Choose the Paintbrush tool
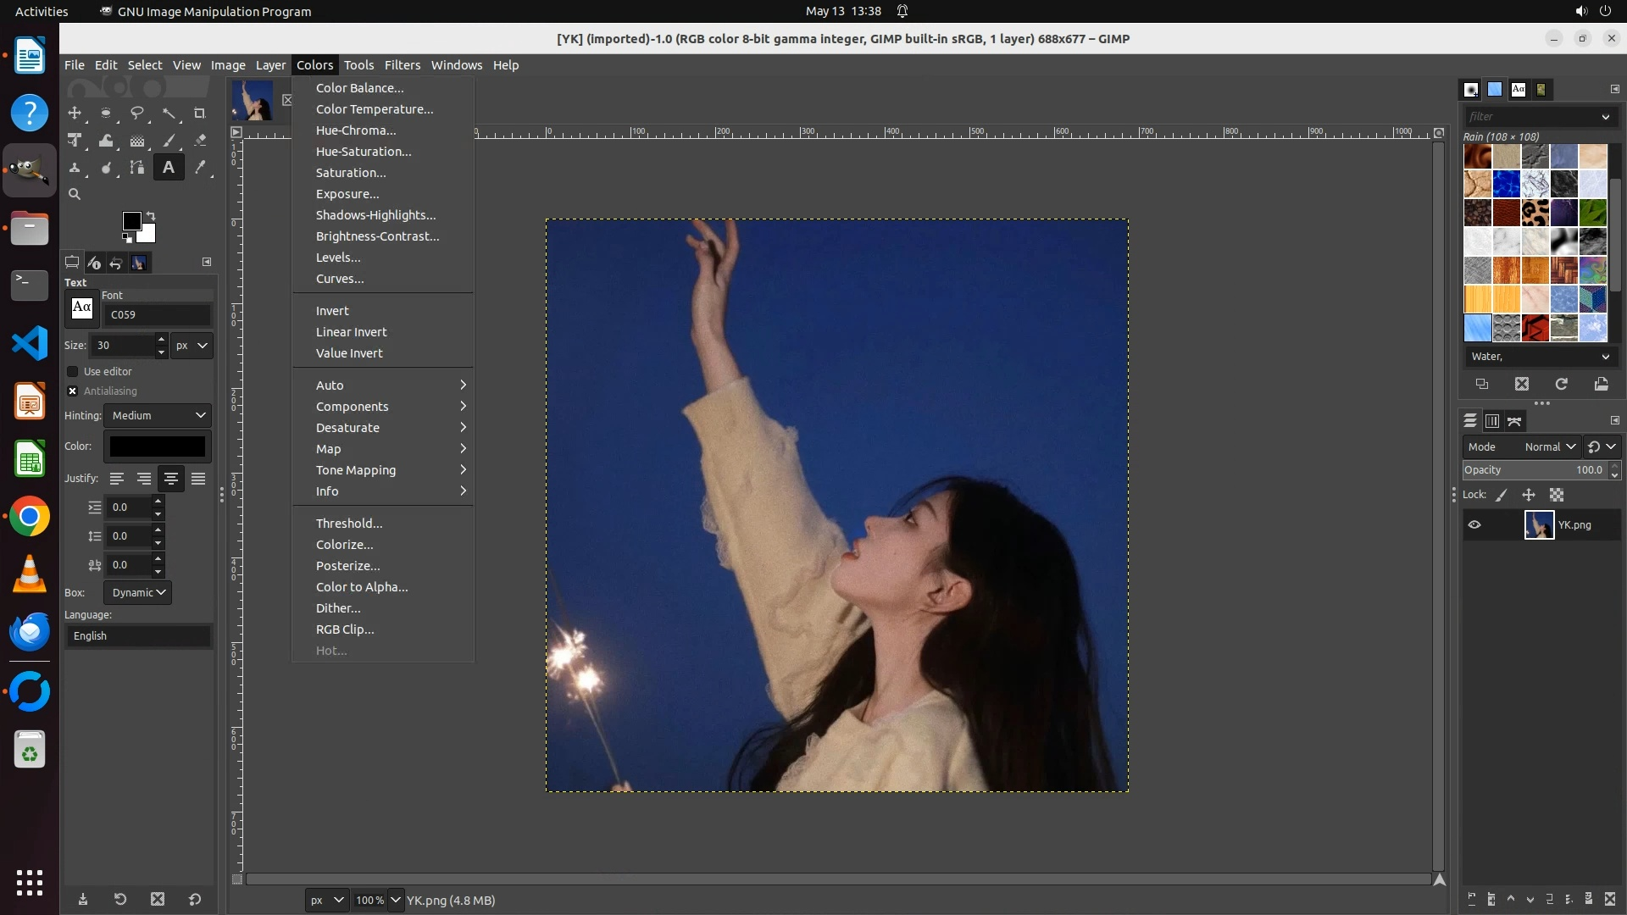The width and height of the screenshot is (1627, 915). pyautogui.click(x=169, y=141)
